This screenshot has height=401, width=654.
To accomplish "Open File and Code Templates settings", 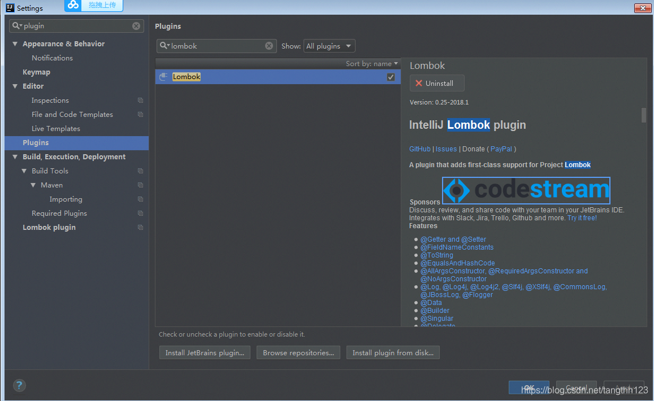I will coord(72,115).
